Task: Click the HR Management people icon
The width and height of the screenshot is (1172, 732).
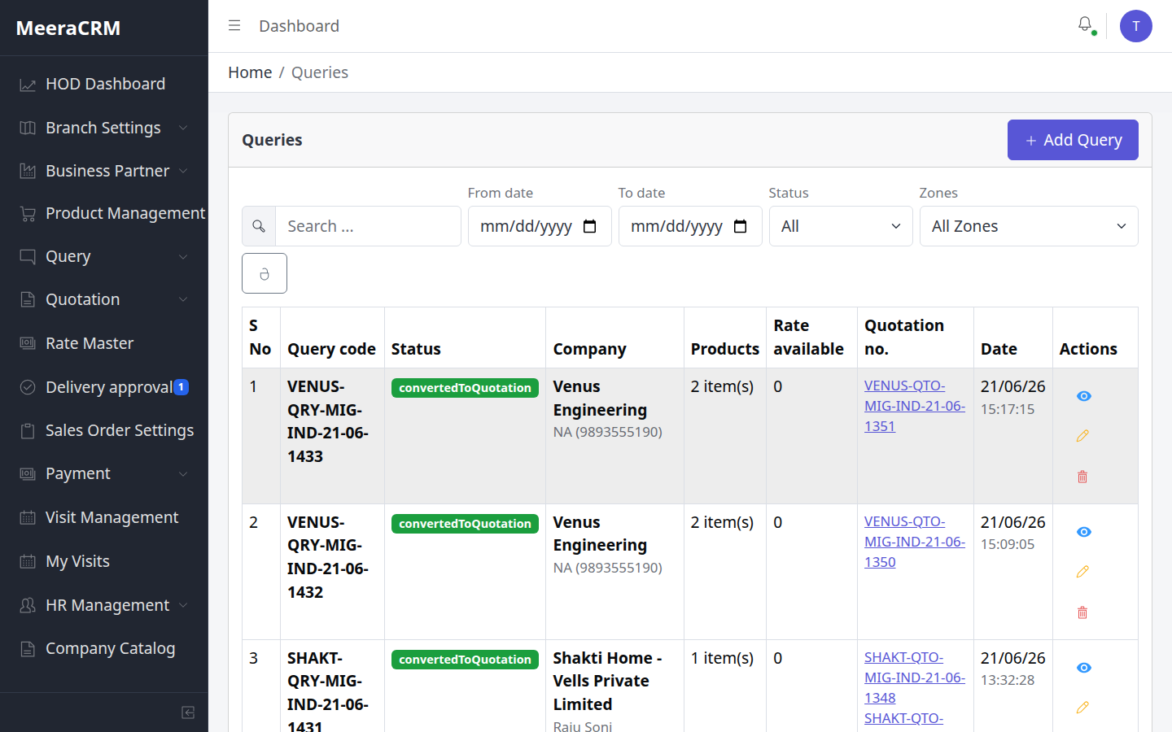Action: (x=28, y=605)
